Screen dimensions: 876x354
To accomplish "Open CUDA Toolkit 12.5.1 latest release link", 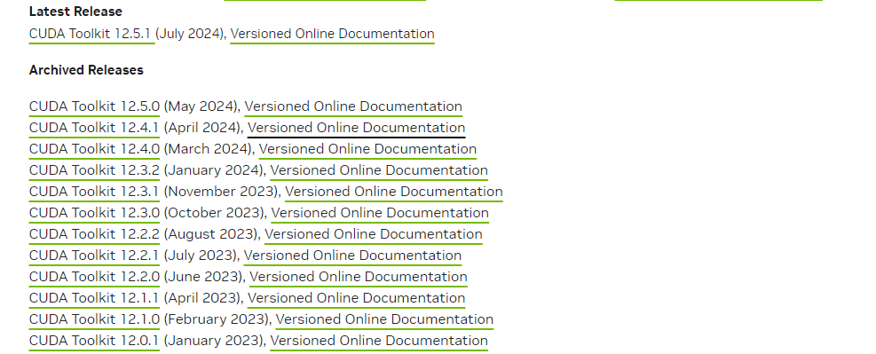I will pos(91,34).
